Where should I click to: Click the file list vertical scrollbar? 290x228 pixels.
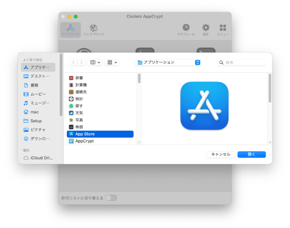[139, 79]
